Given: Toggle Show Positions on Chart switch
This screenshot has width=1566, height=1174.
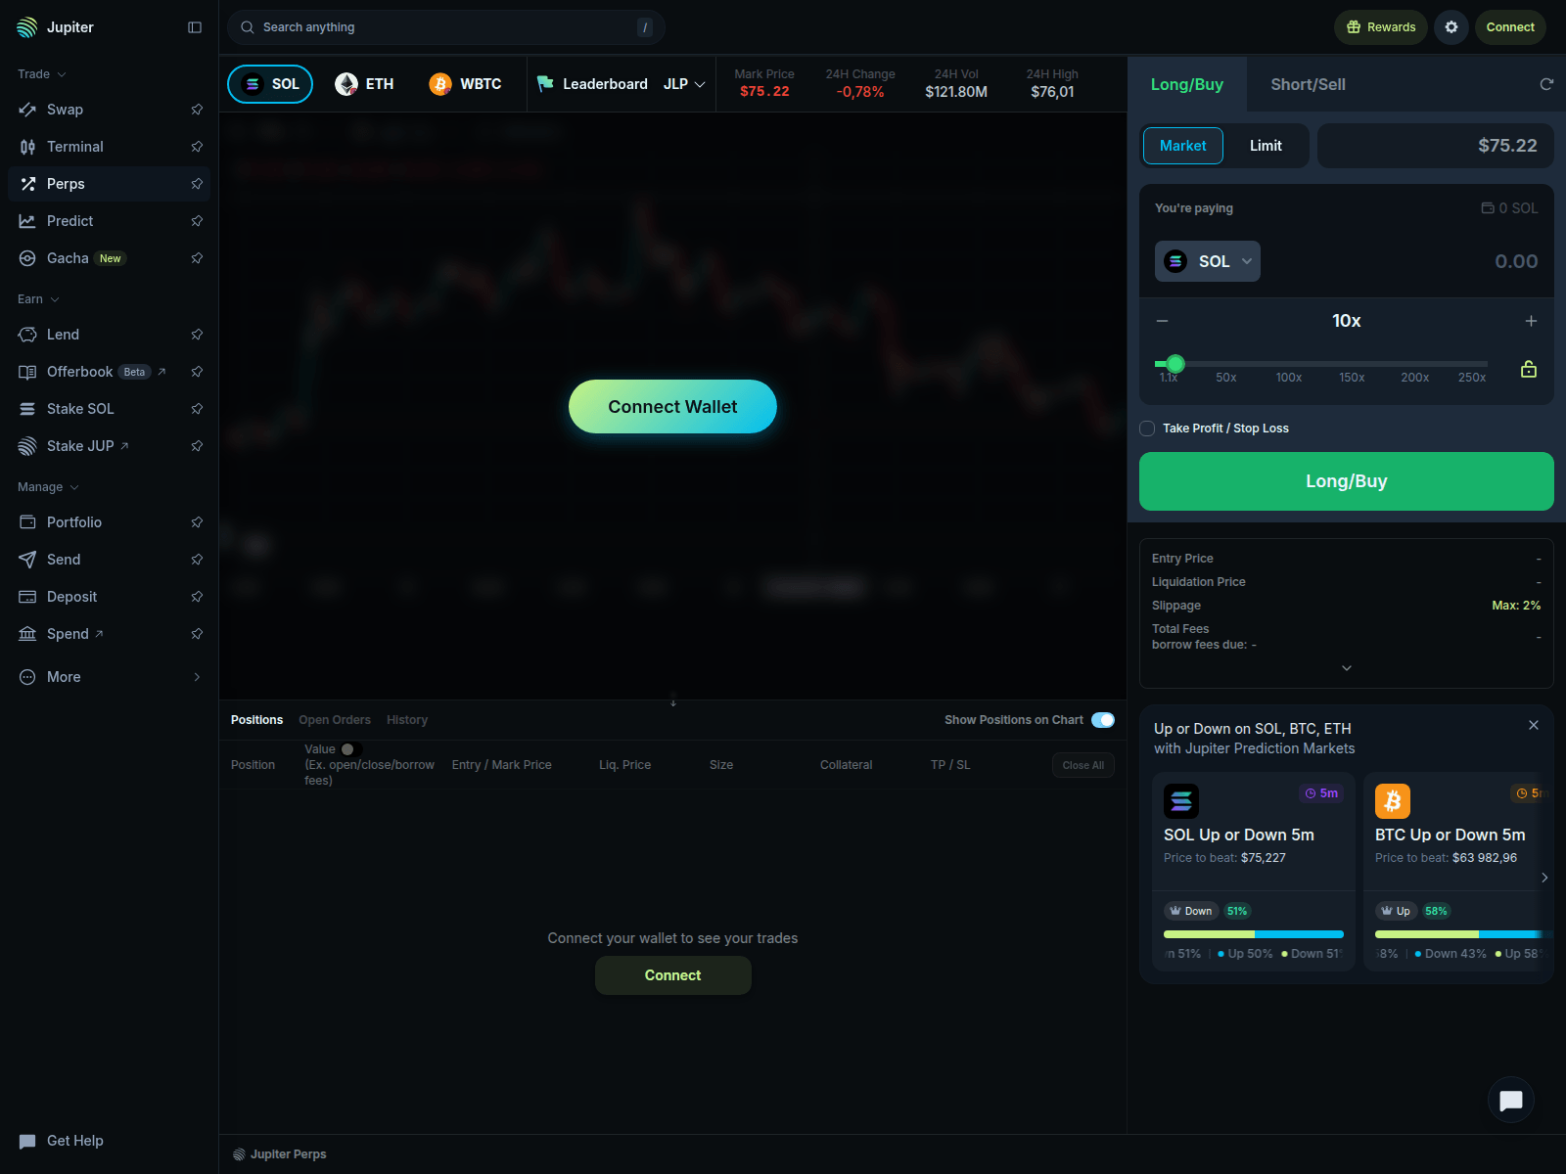Looking at the screenshot, I should point(1103,720).
